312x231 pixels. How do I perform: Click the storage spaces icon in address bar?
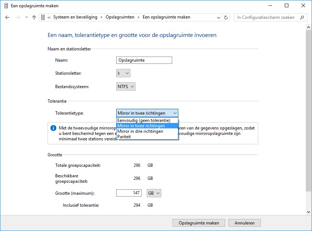[x=43, y=17]
